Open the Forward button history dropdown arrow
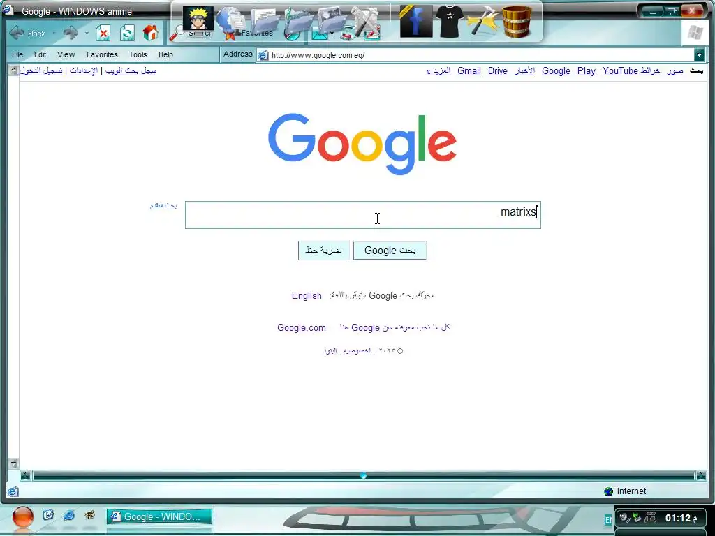Image resolution: width=715 pixels, height=536 pixels. [x=87, y=33]
